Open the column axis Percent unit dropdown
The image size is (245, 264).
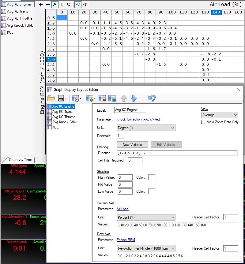coord(146,218)
